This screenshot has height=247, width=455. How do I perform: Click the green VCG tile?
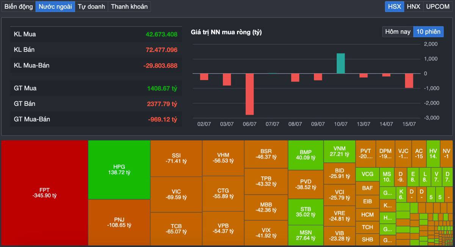[x=367, y=174]
